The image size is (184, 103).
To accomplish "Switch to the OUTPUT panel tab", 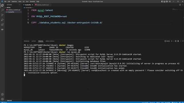I will click(34, 41).
